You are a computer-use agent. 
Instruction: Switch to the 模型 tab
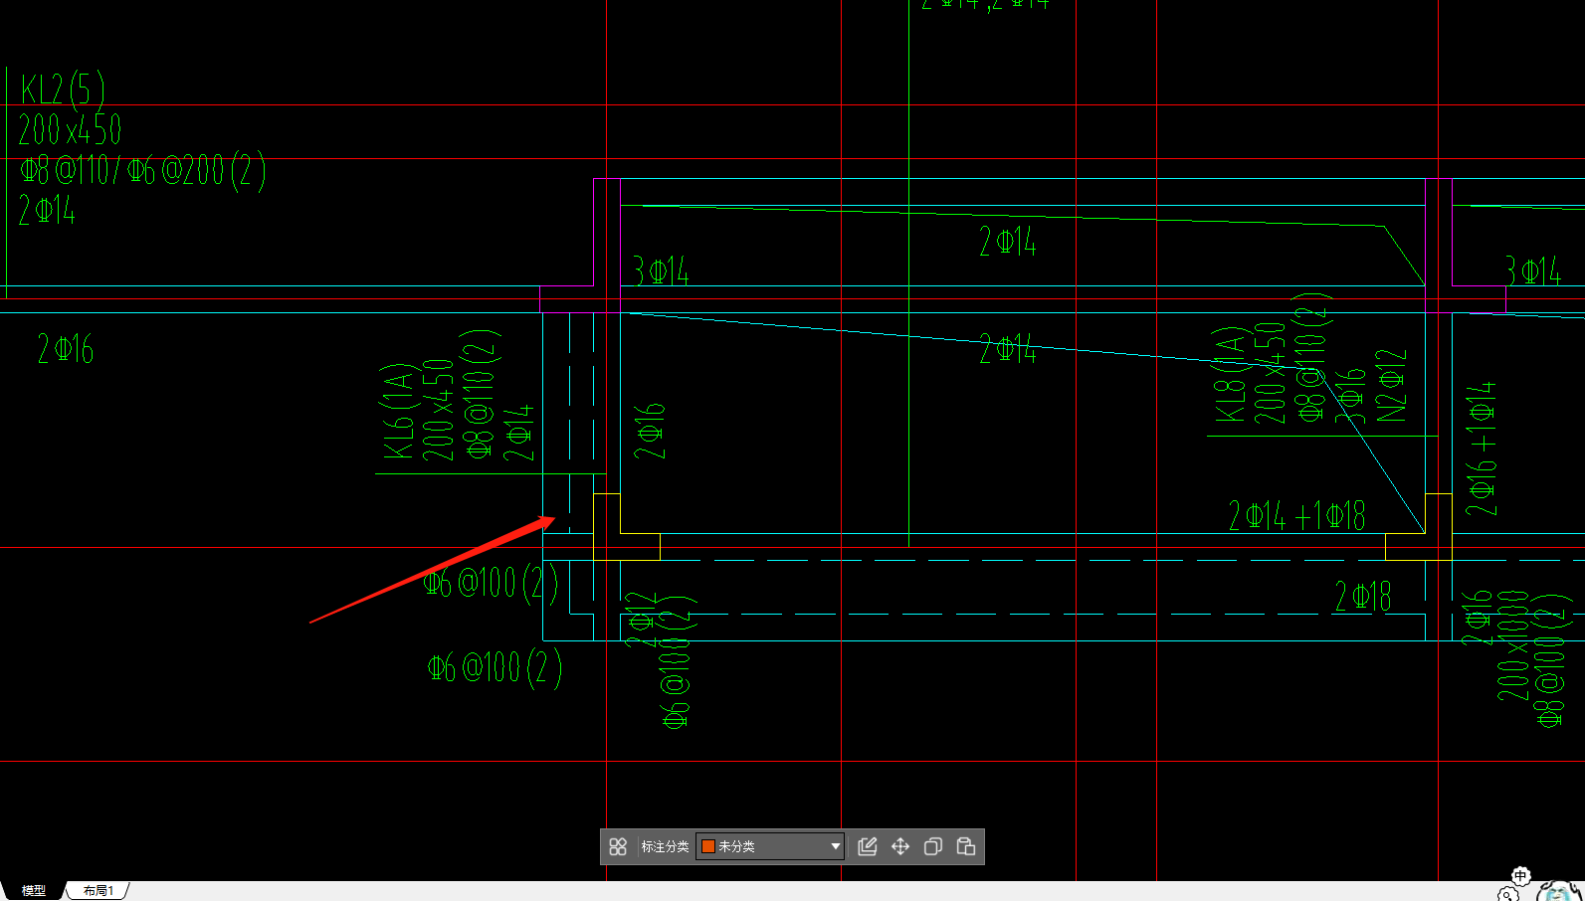coord(34,890)
